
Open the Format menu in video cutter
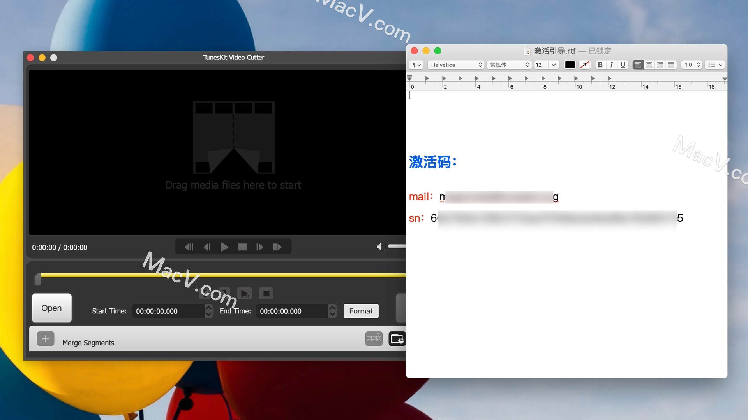pyautogui.click(x=361, y=311)
